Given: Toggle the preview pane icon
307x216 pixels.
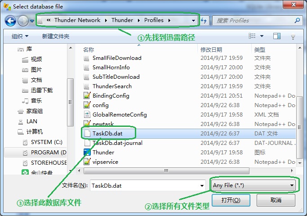Looking at the screenshot, I should coord(276,36).
